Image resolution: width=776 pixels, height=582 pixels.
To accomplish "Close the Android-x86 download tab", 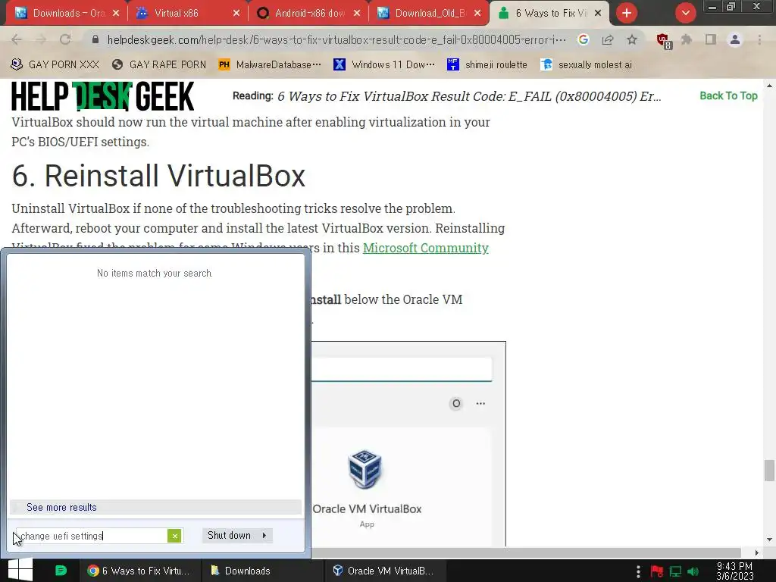I will 357,14.
